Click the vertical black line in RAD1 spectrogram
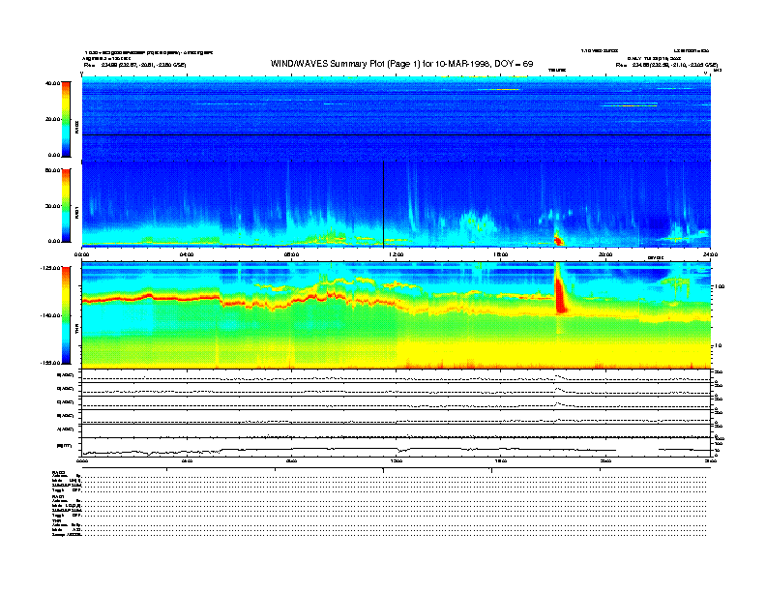This screenshot has height=592, width=766. tap(384, 204)
